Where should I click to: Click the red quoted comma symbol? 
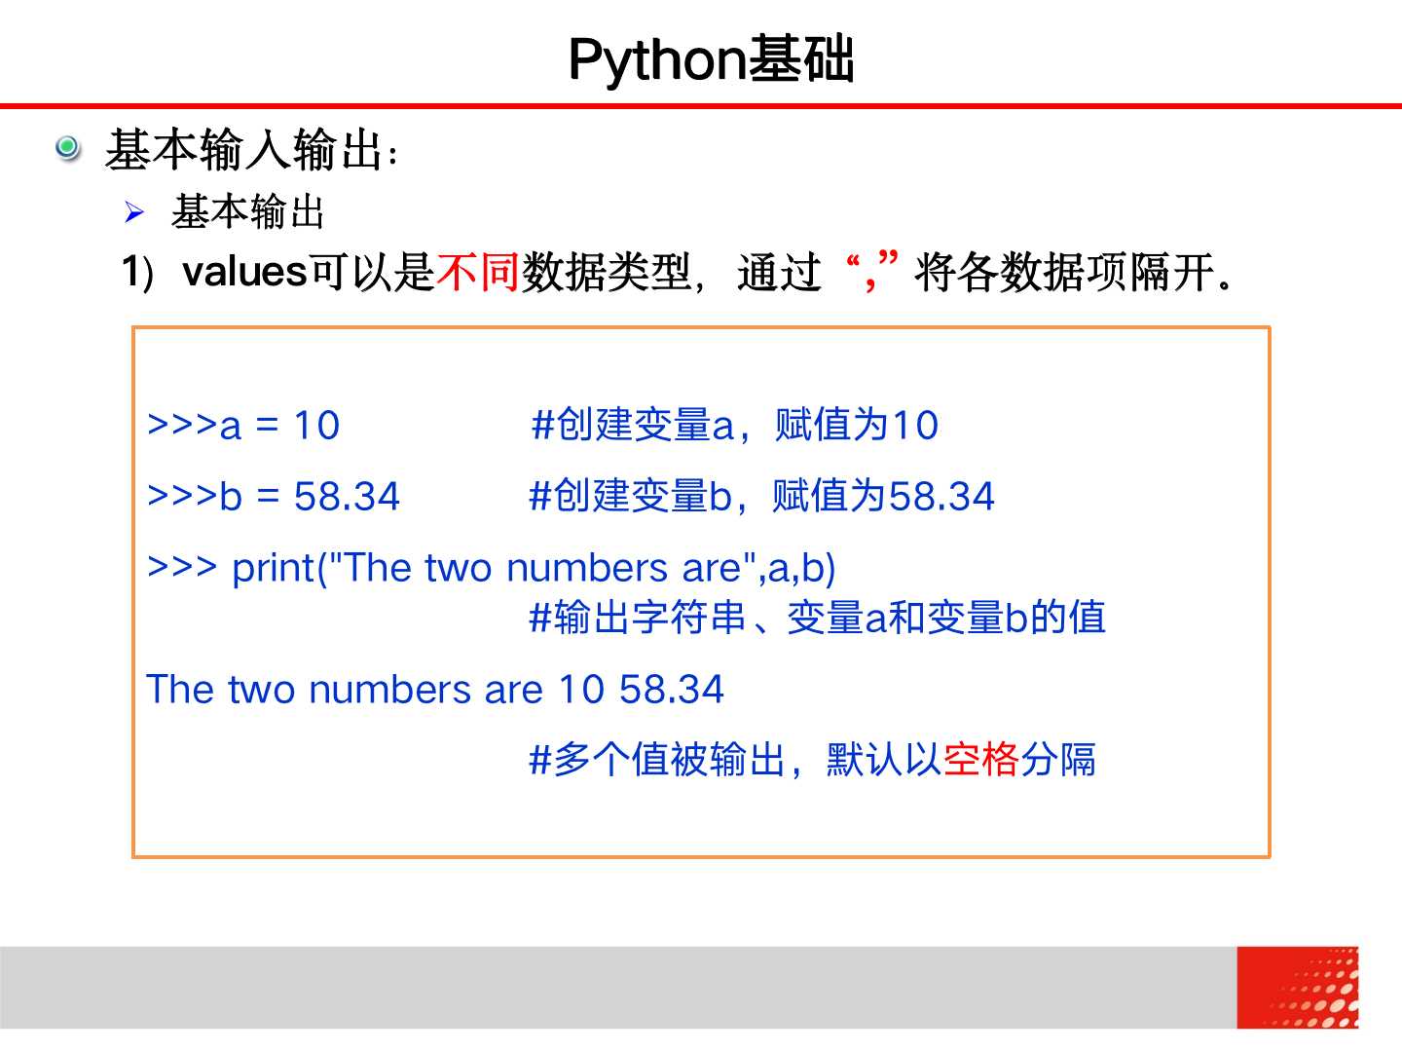[x=870, y=270]
